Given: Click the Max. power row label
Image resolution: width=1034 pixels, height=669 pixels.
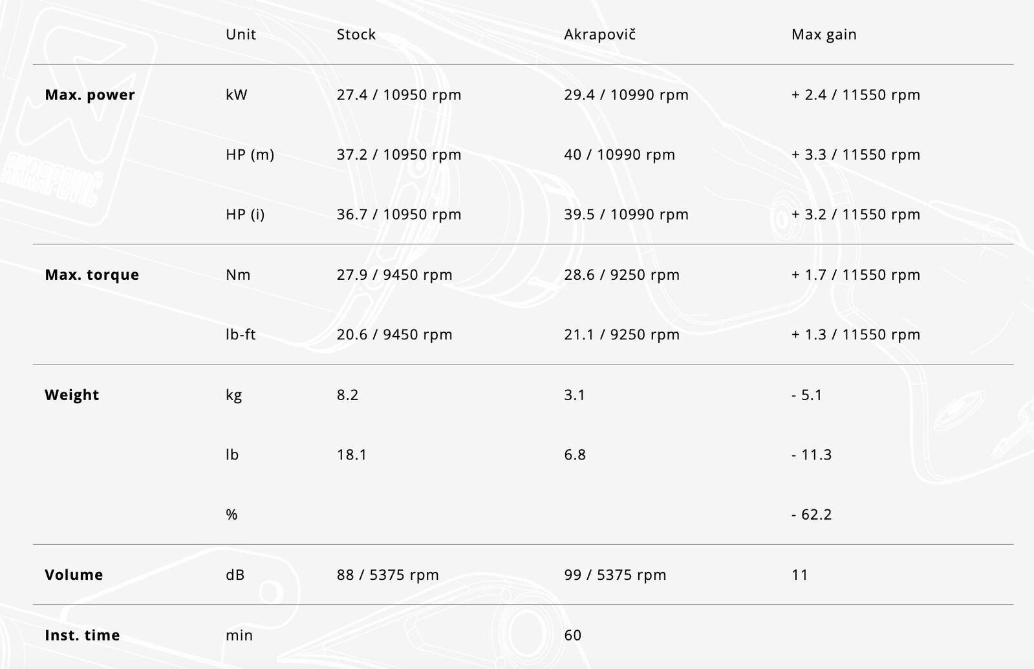Looking at the screenshot, I should coord(90,95).
